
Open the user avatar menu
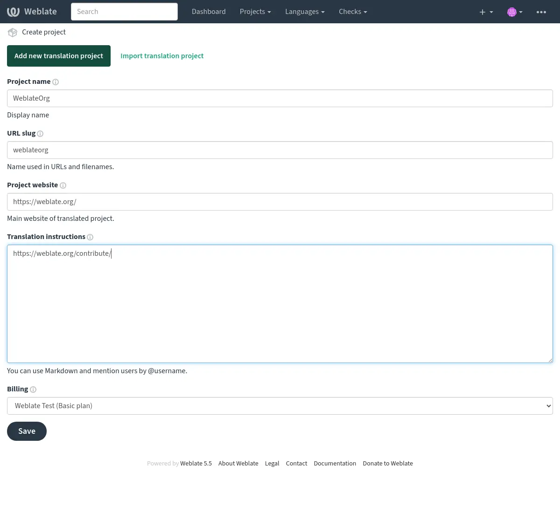click(x=515, y=12)
